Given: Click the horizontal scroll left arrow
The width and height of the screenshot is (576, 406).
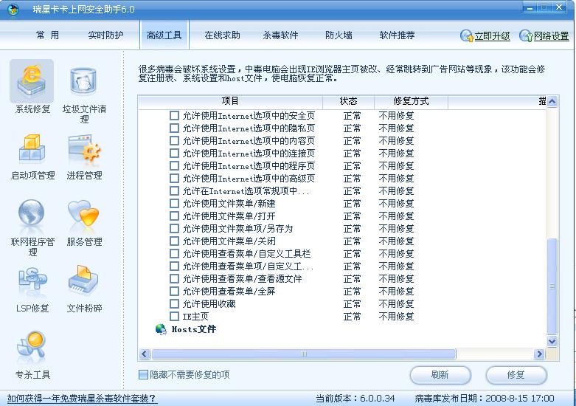Looking at the screenshot, I should click(x=145, y=354).
